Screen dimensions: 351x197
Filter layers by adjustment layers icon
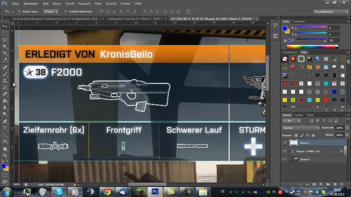click(318, 120)
